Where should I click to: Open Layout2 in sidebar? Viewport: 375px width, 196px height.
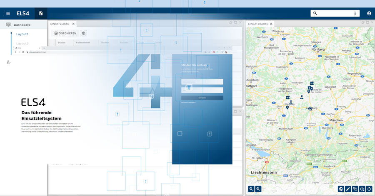tap(22, 44)
